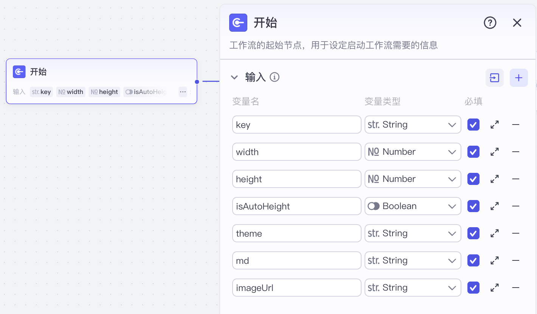Uncheck the required checkbox for key

(x=473, y=125)
